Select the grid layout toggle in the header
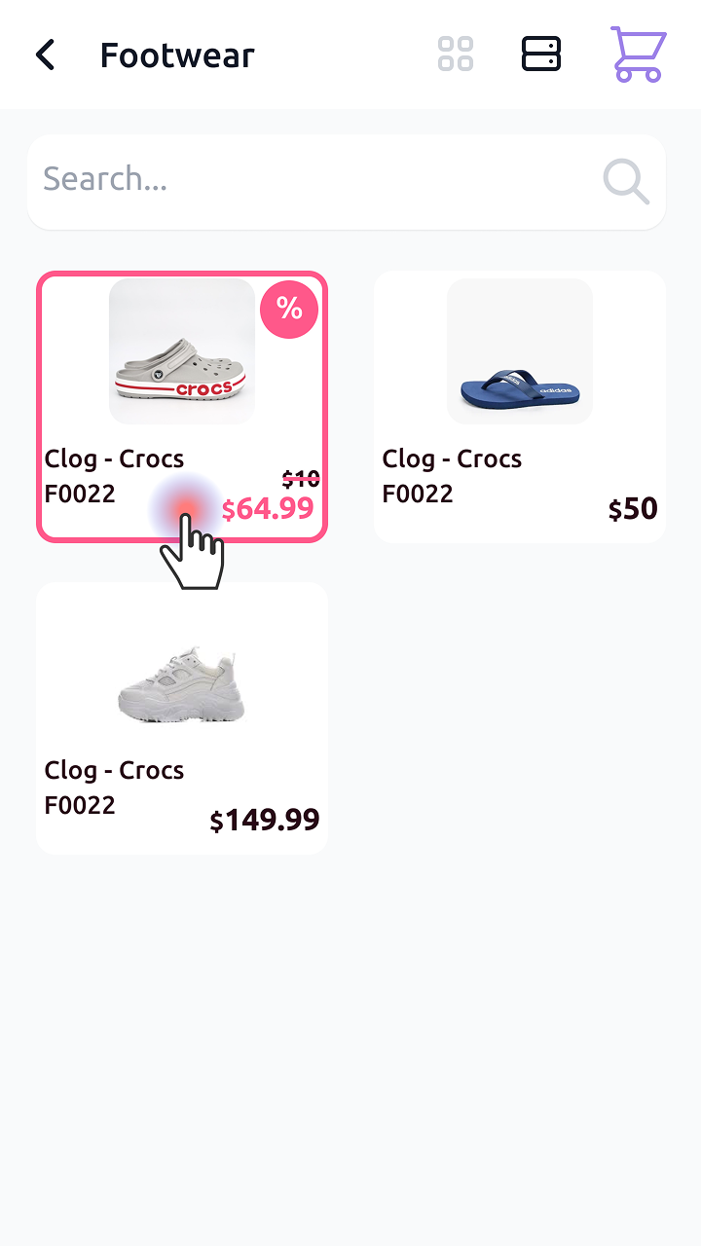Screen dimensions: 701x1246 (455, 55)
